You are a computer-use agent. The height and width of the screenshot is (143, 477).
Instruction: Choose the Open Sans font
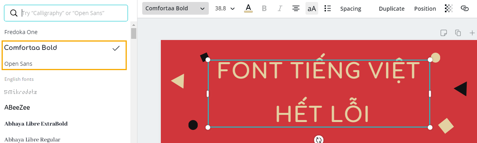pyautogui.click(x=18, y=63)
